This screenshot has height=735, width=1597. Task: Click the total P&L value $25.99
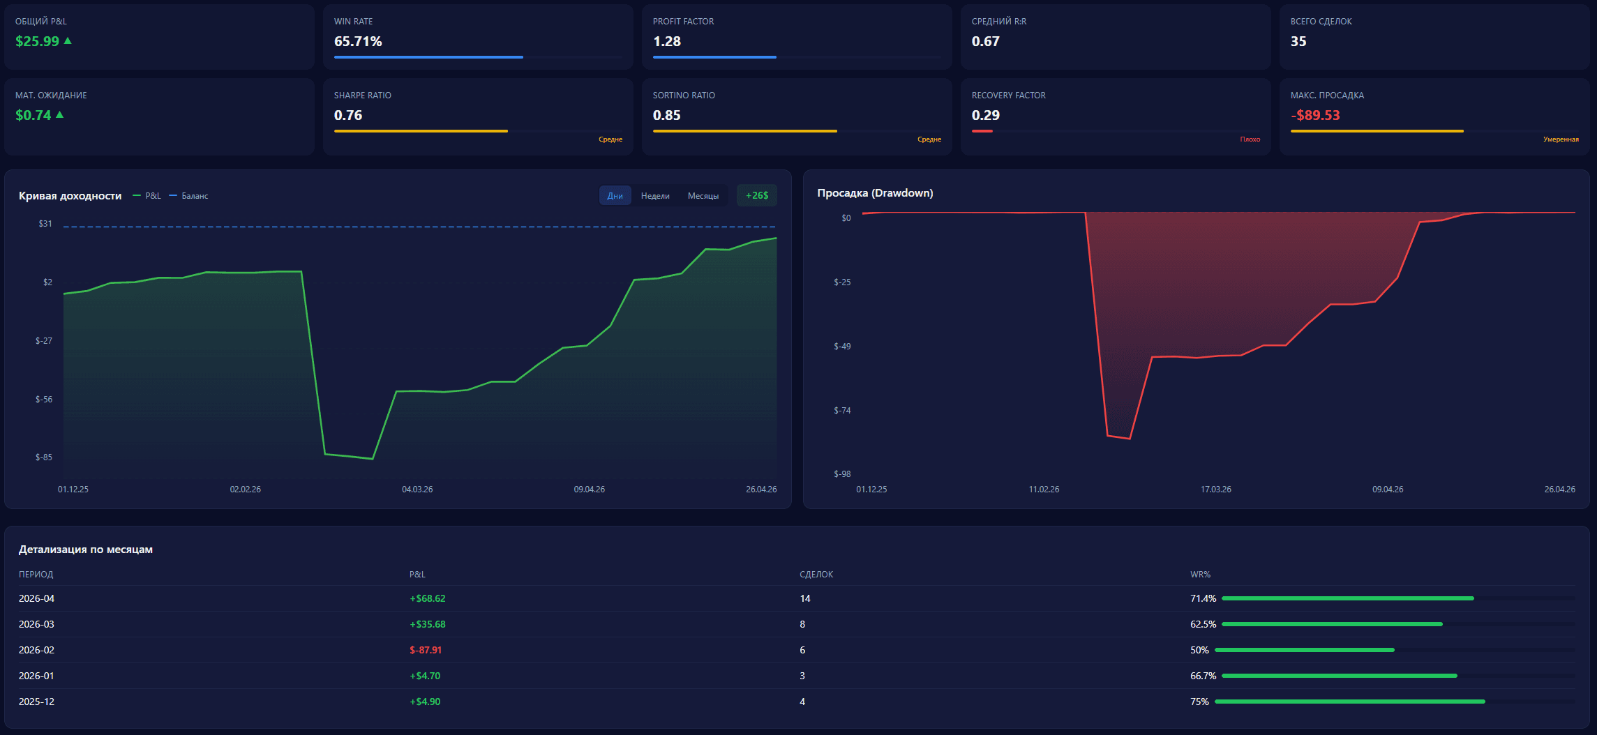pyautogui.click(x=37, y=41)
